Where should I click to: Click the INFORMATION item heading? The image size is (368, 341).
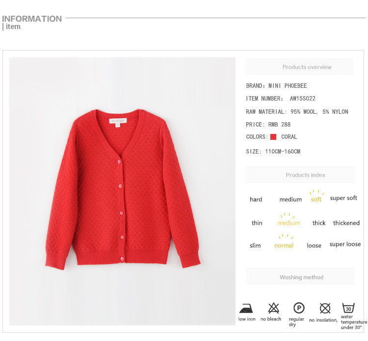[32, 22]
